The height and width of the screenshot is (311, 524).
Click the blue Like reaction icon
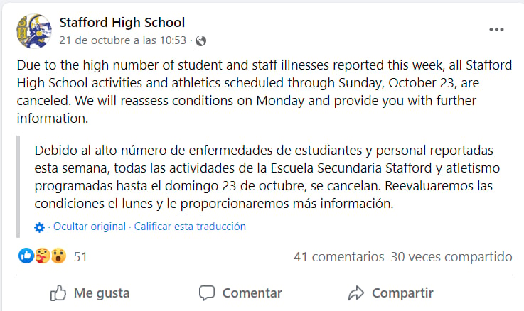tap(26, 256)
